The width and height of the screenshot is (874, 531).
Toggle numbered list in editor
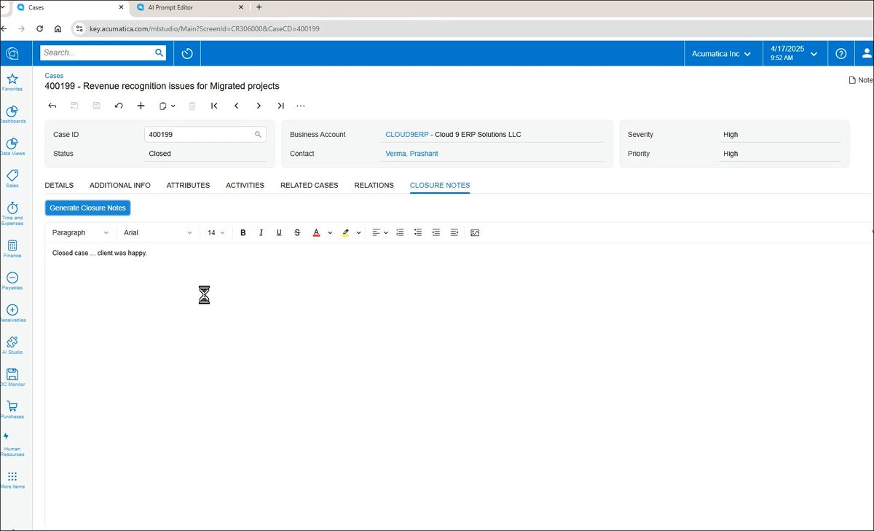click(400, 233)
